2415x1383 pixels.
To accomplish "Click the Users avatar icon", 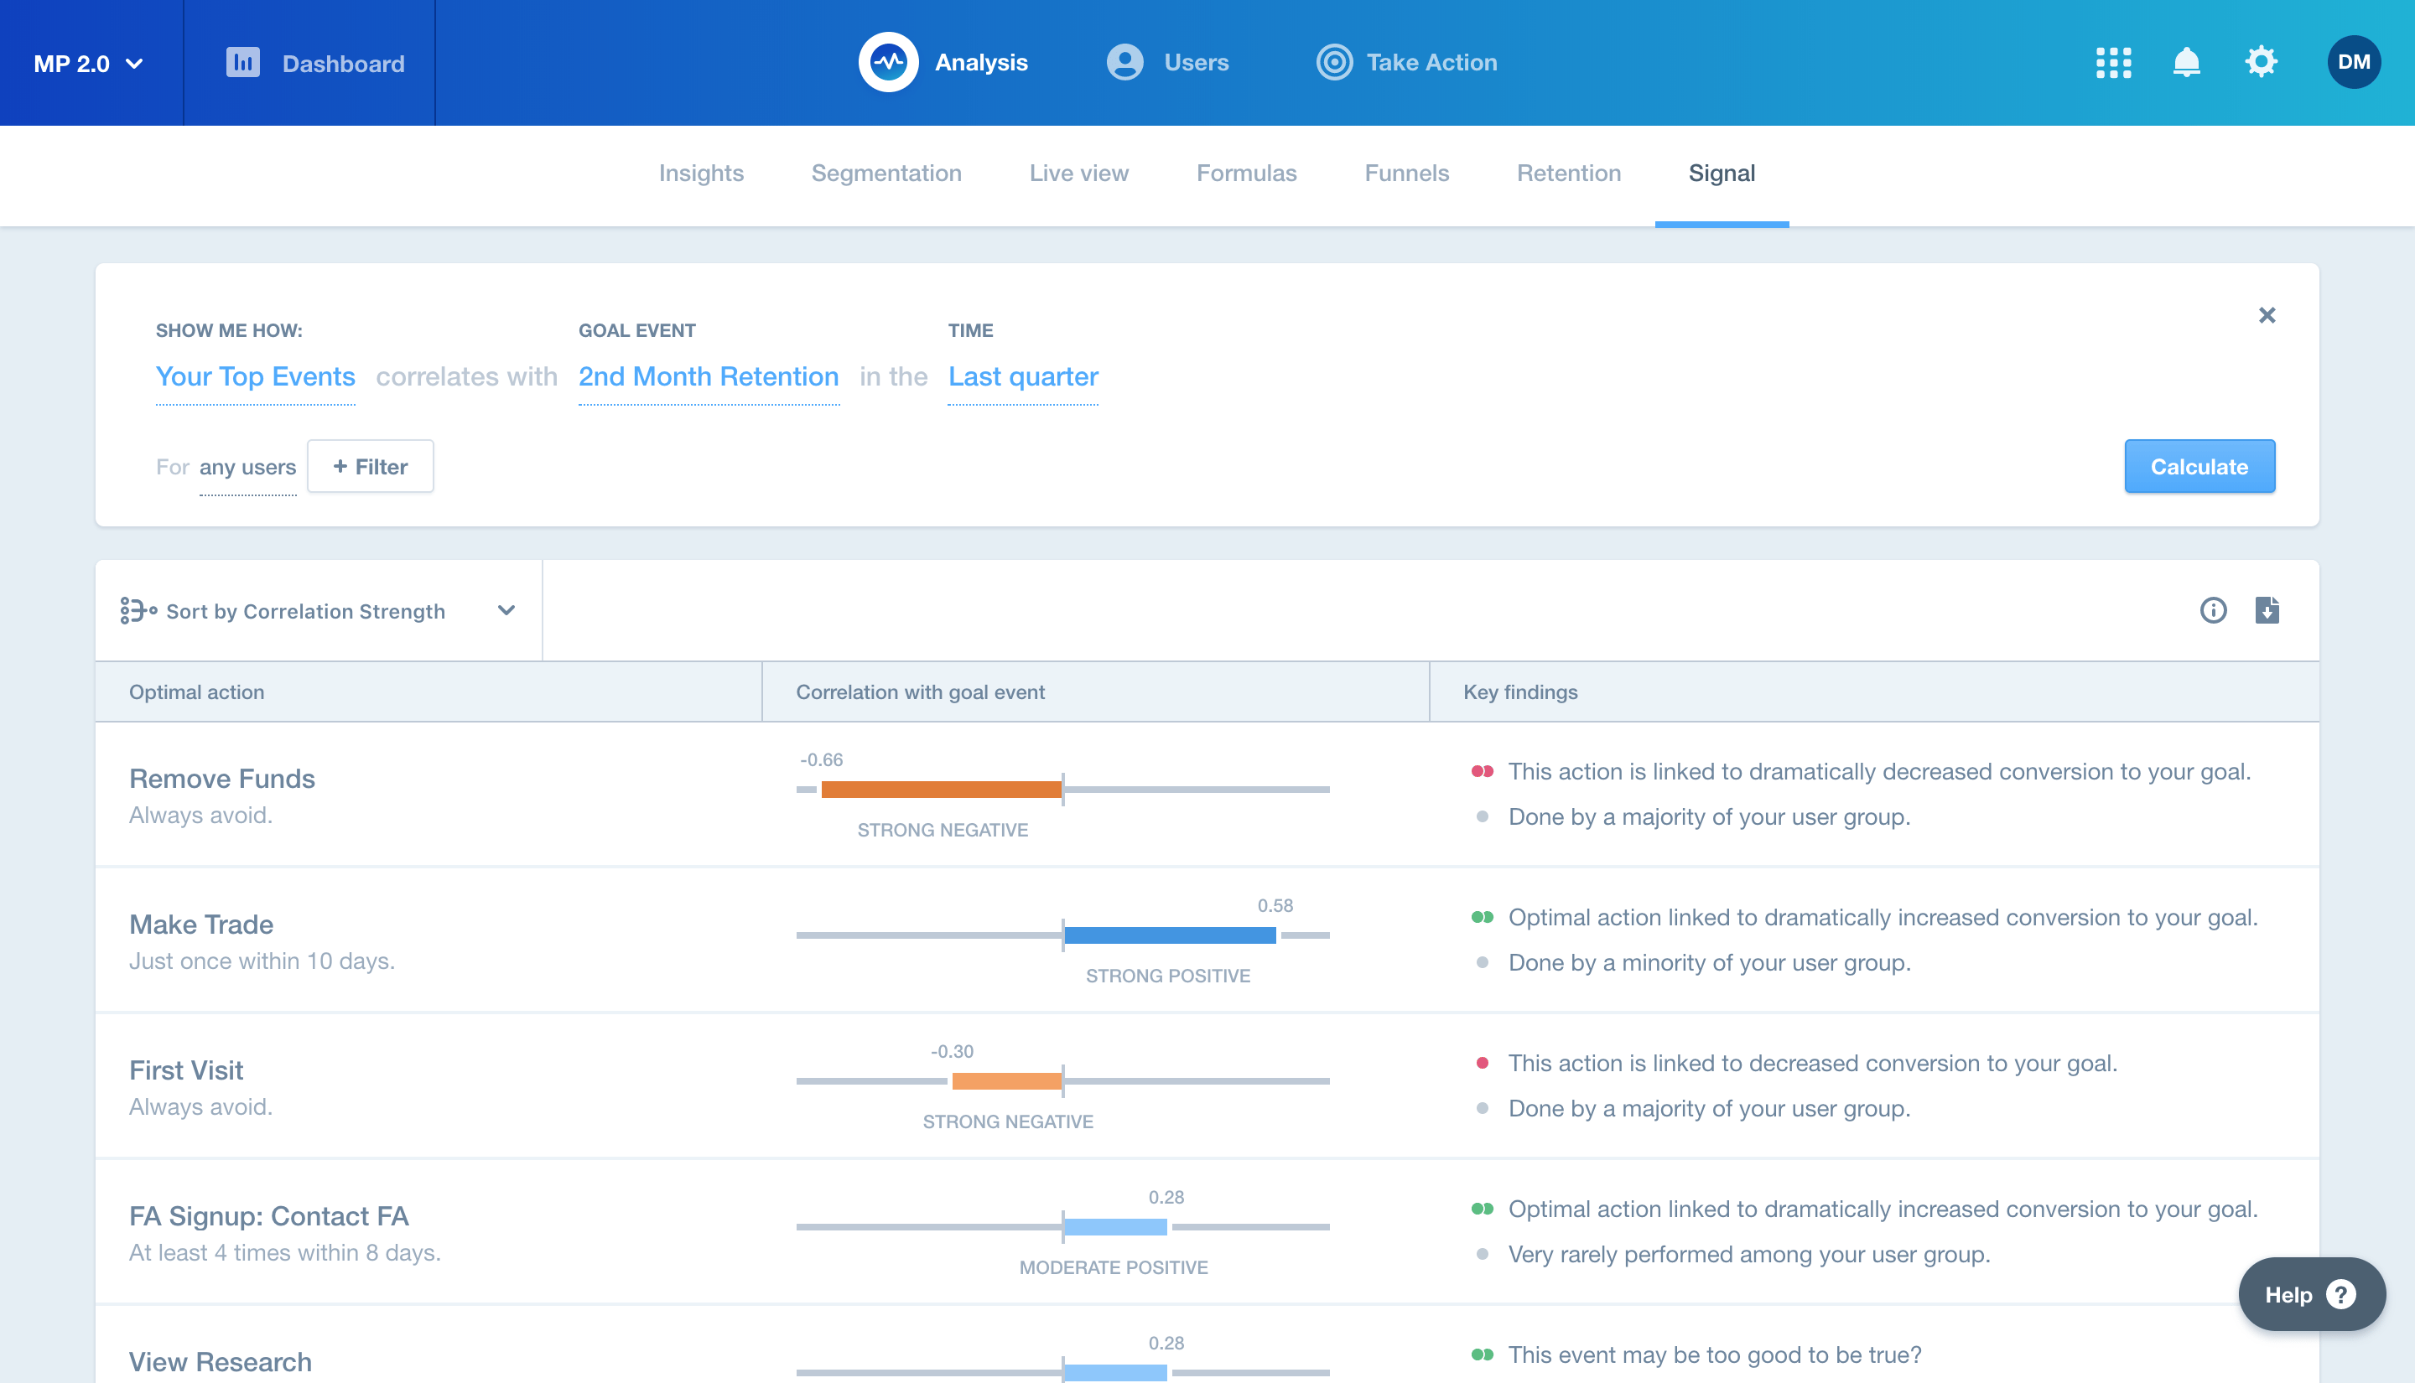I will [1124, 63].
